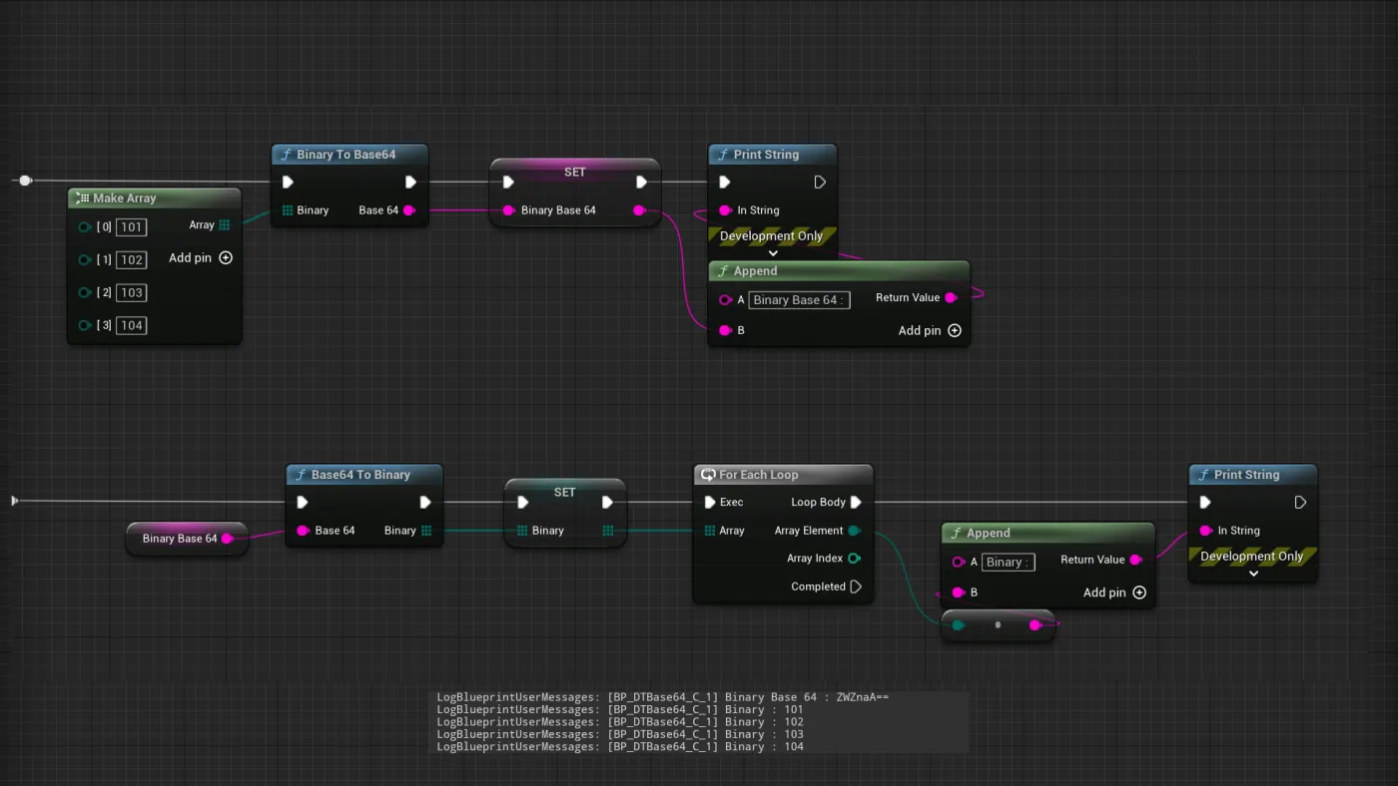Click In String pin on right Print String

coord(1206,531)
